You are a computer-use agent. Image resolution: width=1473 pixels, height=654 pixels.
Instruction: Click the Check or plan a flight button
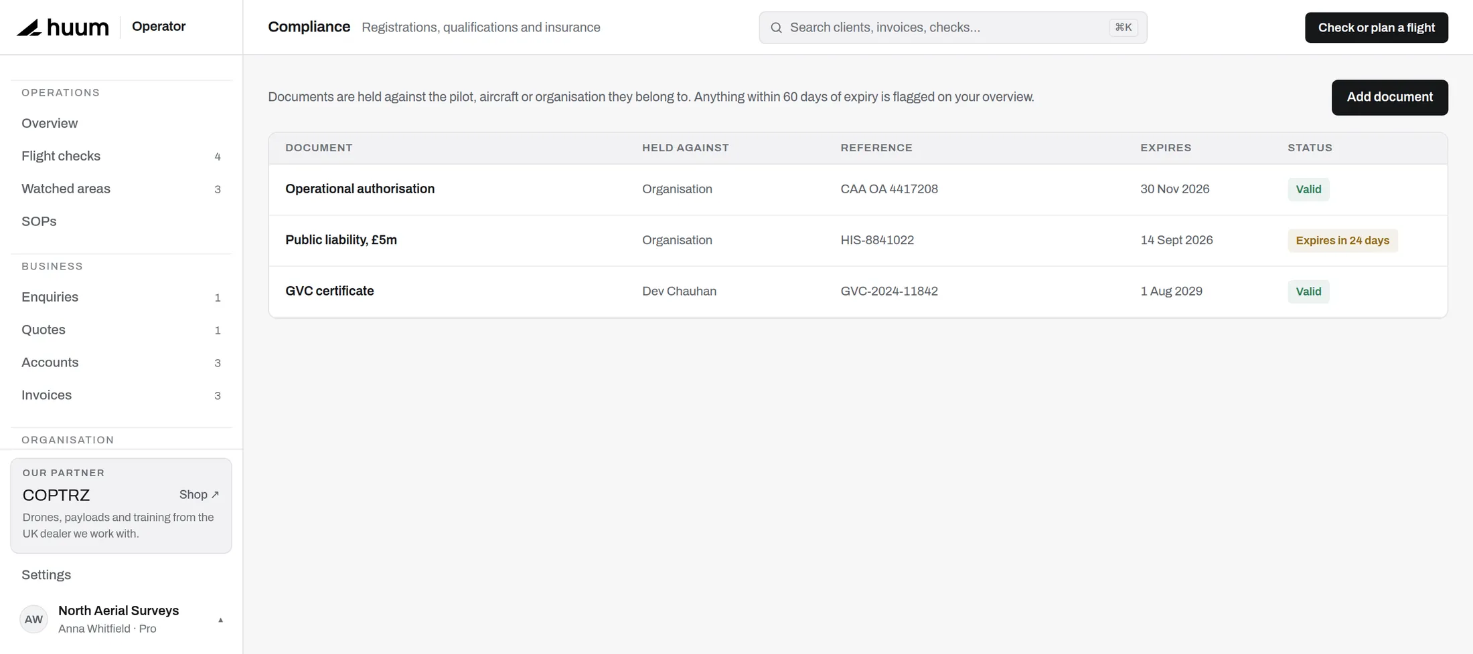[x=1376, y=27]
